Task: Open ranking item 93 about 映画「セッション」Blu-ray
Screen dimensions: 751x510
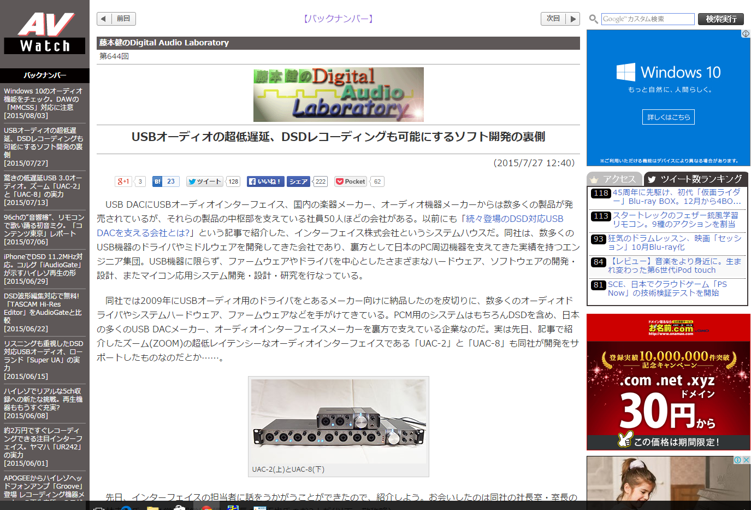Action: click(675, 243)
